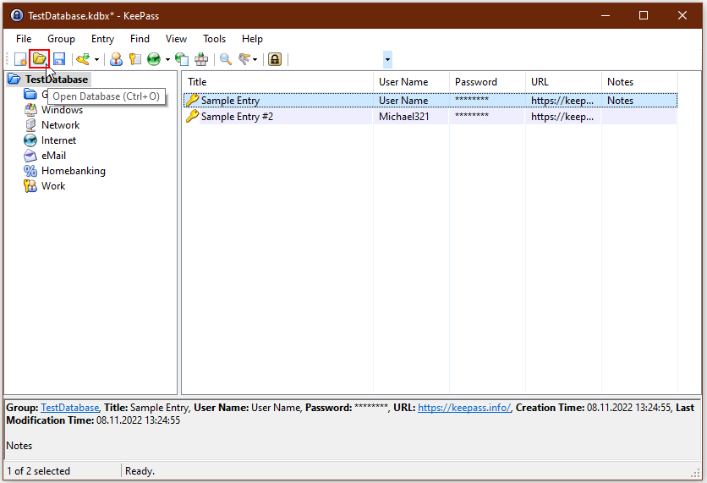The width and height of the screenshot is (707, 483).
Task: Open the Find menu
Action: 140,39
